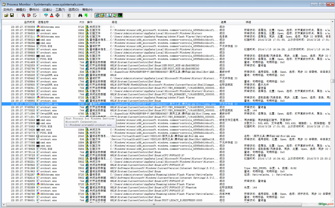
Task: Open the Highlight toolbar icon
Action: 52,15
